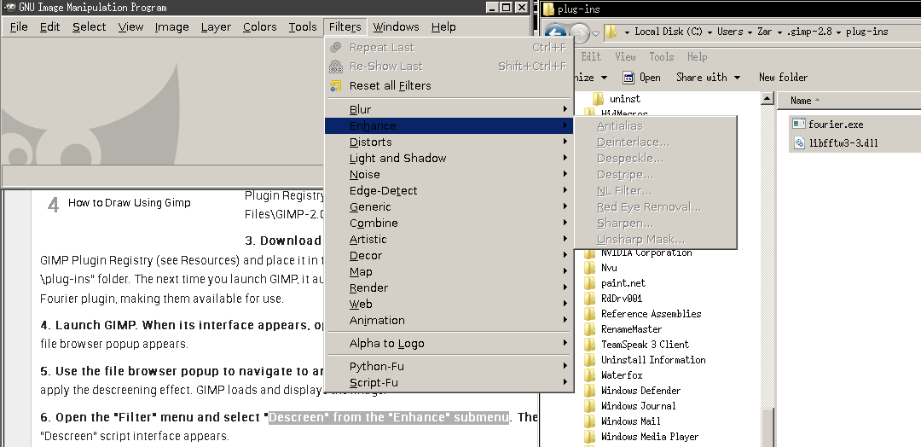Click New folder button in Explorer

[x=783, y=78]
